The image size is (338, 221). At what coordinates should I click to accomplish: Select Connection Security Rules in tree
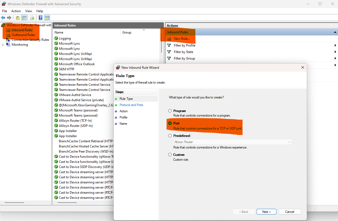[30, 40]
